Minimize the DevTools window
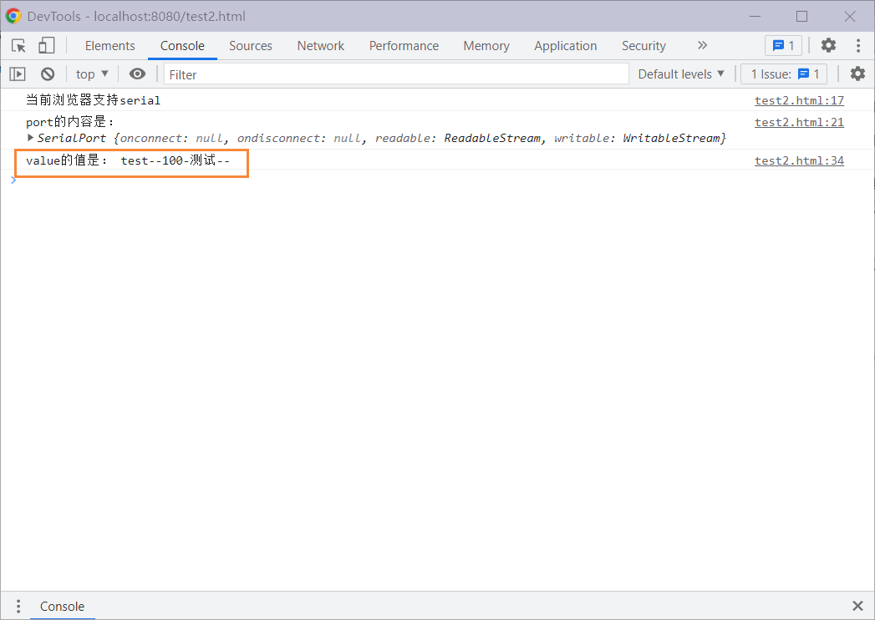The image size is (875, 620). (755, 16)
